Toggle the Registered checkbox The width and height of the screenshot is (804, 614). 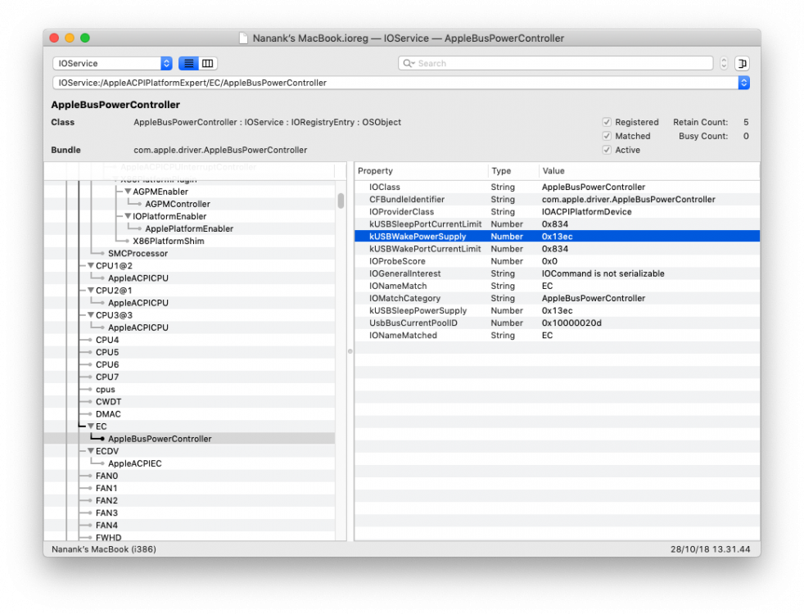pos(607,122)
